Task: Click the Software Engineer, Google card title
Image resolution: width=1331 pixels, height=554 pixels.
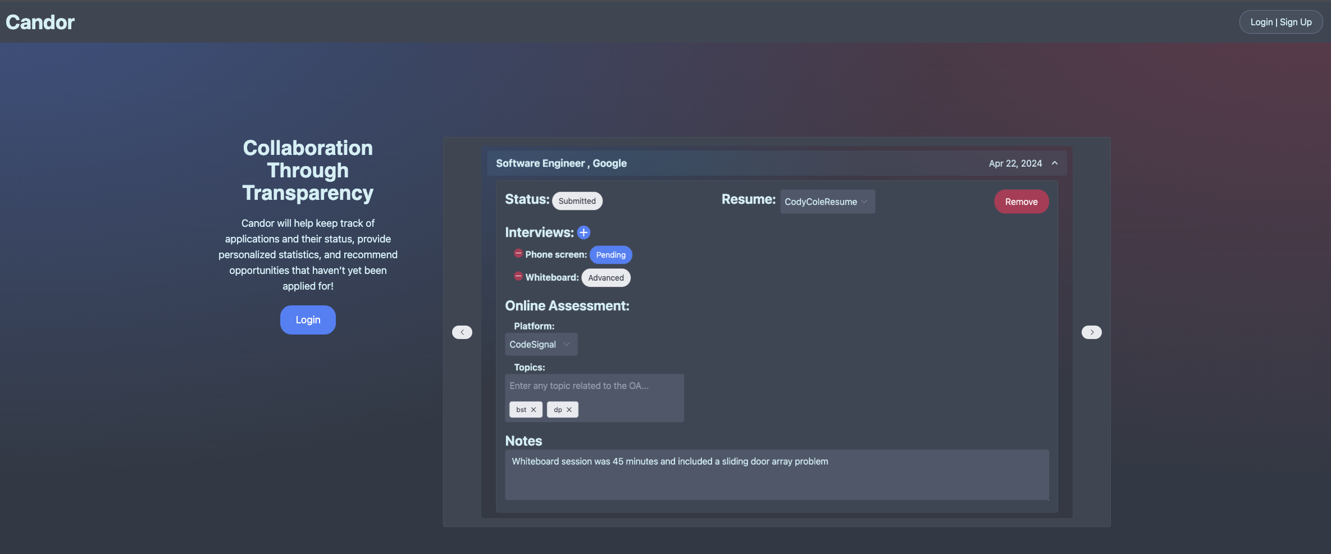Action: tap(561, 163)
